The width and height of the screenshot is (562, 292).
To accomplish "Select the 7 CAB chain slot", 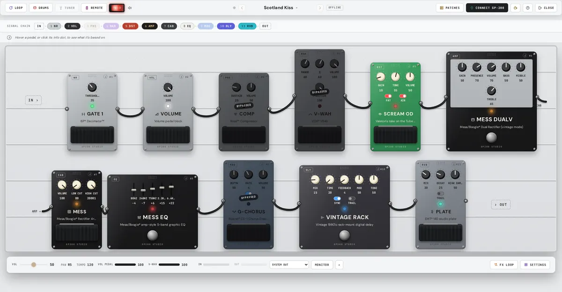I will tap(169, 26).
